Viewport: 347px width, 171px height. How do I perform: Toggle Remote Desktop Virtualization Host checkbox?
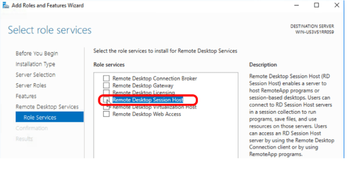pyautogui.click(x=106, y=107)
